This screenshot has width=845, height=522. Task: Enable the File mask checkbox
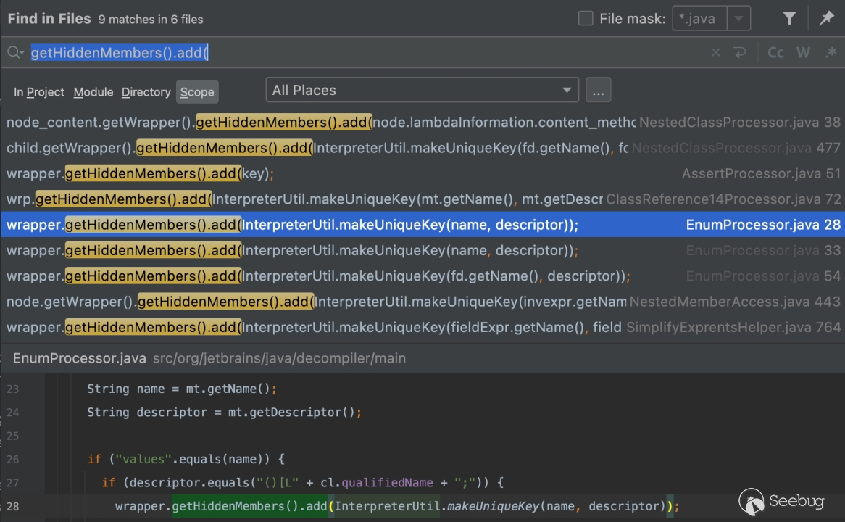(586, 19)
